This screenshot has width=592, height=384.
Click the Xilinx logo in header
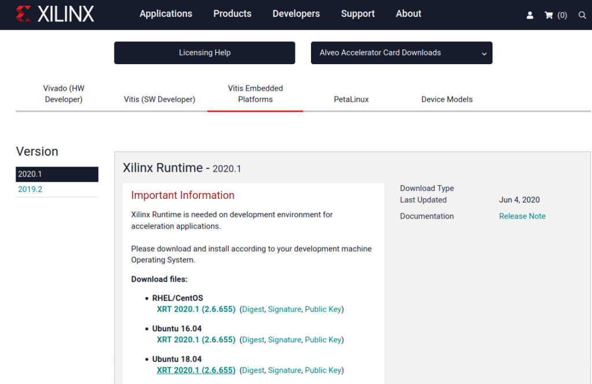55,14
